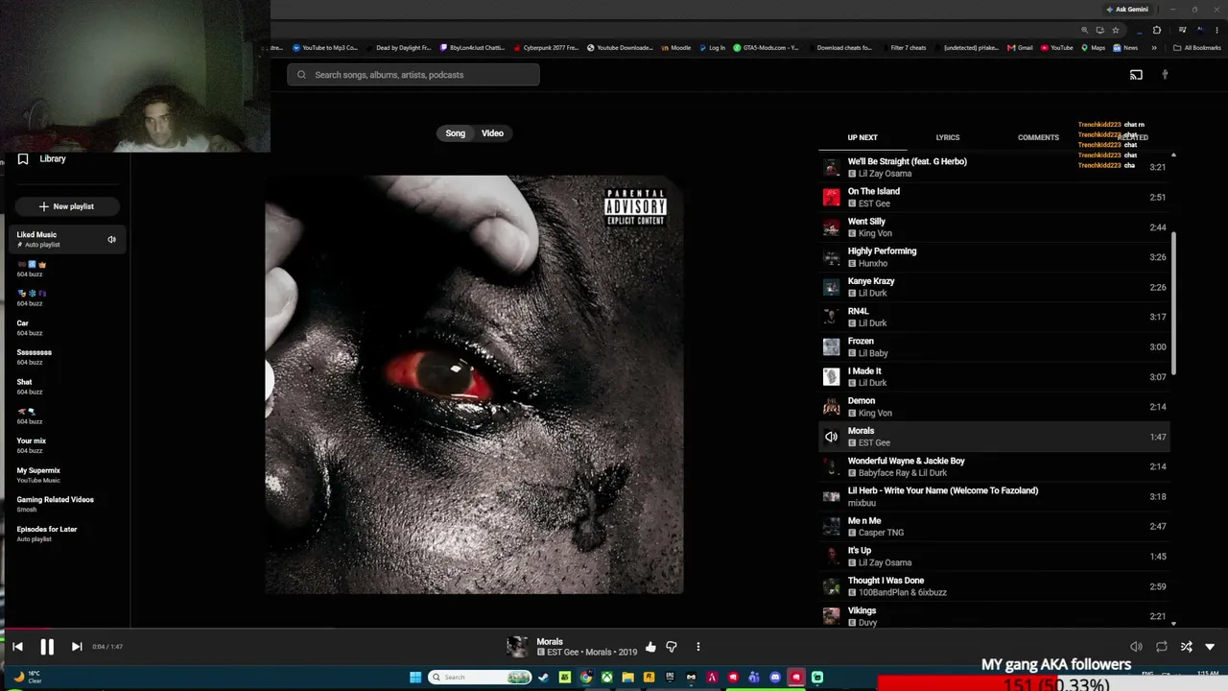This screenshot has width=1228, height=691.
Task: Open the Liked Music playlist
Action: tap(66, 239)
